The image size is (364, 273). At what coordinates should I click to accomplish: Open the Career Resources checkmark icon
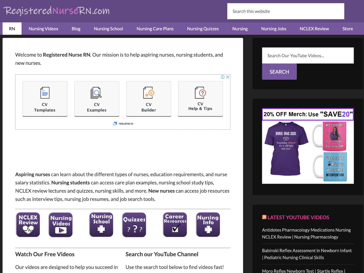click(x=175, y=225)
